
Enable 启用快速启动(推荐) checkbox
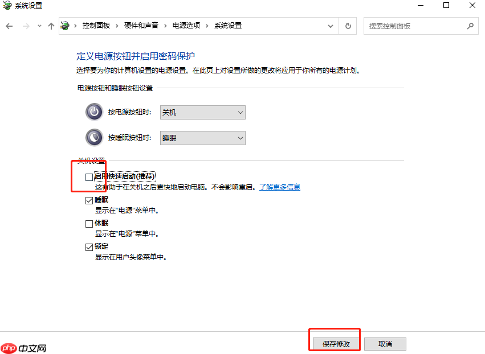pos(89,177)
